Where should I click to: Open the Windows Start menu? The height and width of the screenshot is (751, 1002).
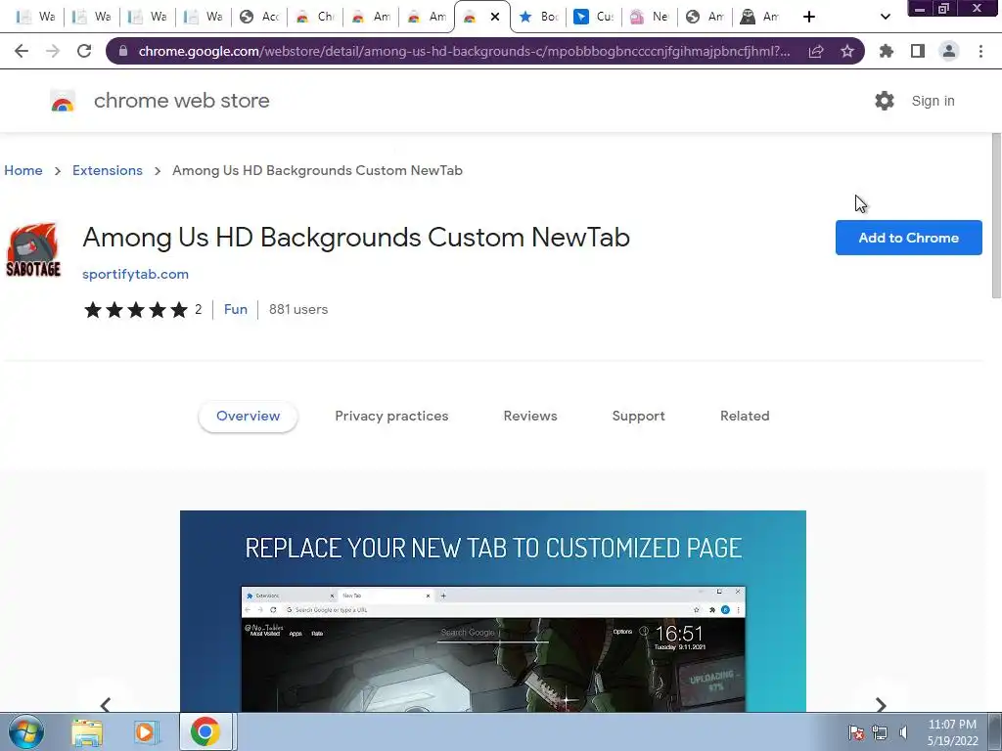[26, 731]
